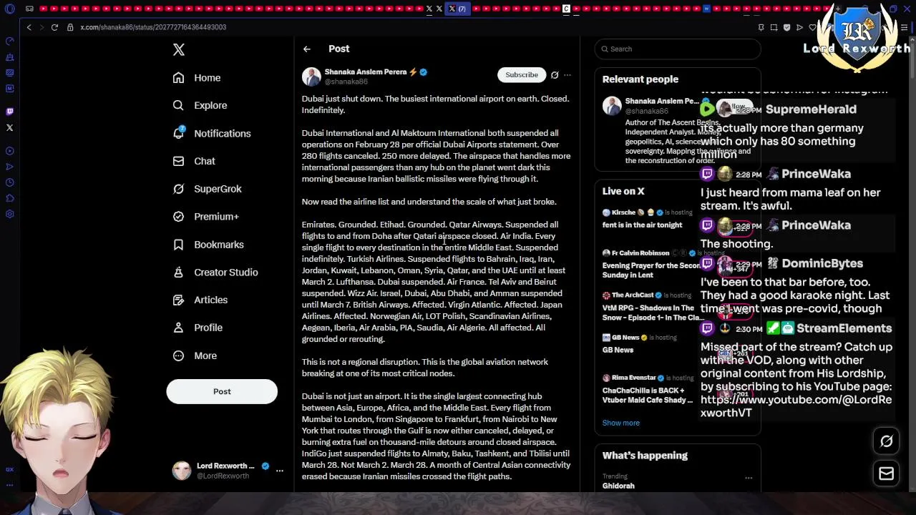The width and height of the screenshot is (916, 515).
Task: Open Ghidorah trending topic
Action: tap(618, 486)
